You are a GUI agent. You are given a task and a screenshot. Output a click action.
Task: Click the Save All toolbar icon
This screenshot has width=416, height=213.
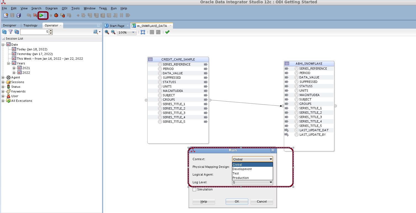pyautogui.click(x=18, y=15)
